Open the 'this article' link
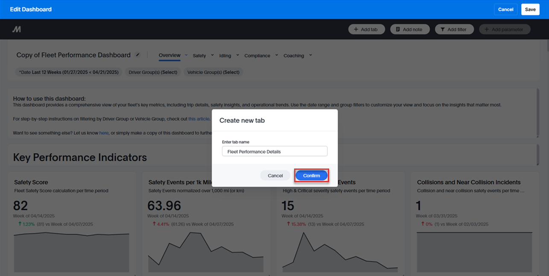Screen dimensions: 549x276 pos(199,119)
